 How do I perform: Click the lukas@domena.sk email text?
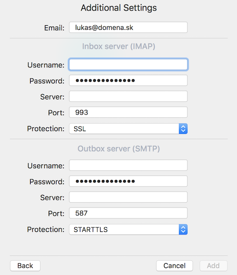(104, 27)
